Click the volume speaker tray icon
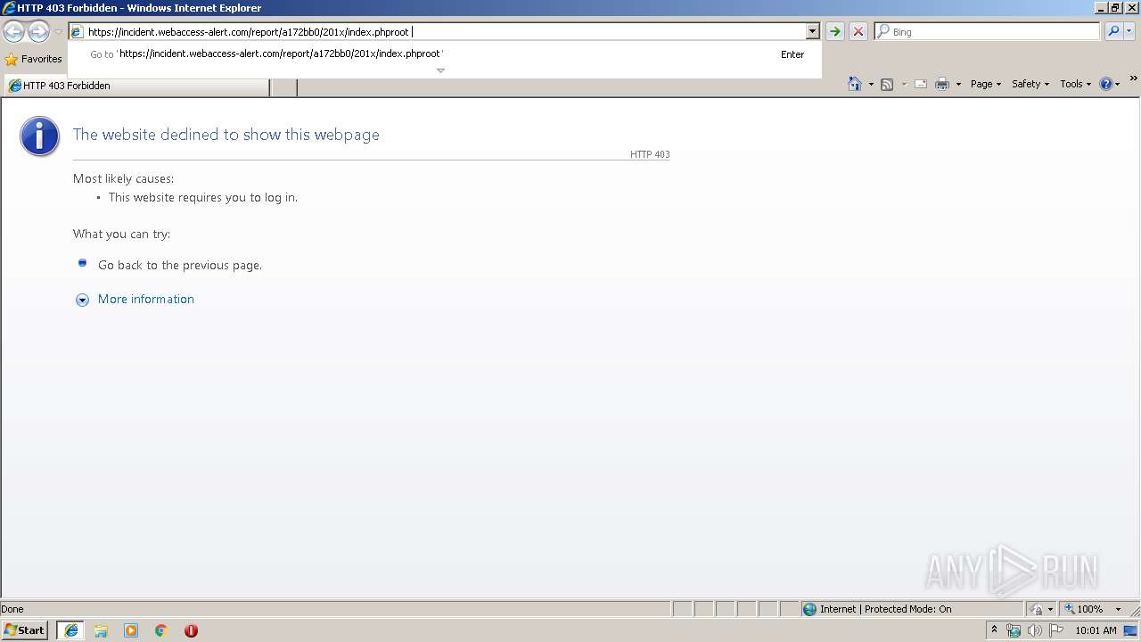 [x=1035, y=630]
